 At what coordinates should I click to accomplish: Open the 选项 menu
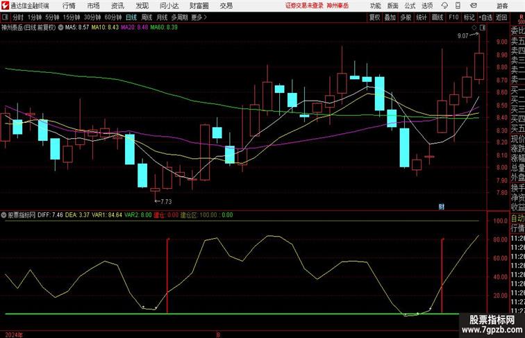pos(427,6)
